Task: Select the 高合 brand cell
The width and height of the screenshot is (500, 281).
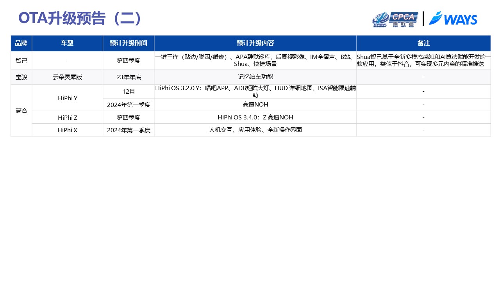Action: (21, 111)
